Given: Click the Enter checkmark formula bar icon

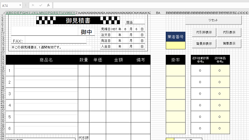Looking at the screenshot, I should 40,5.
